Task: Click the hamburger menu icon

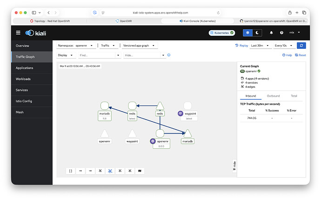Action: click(18, 33)
